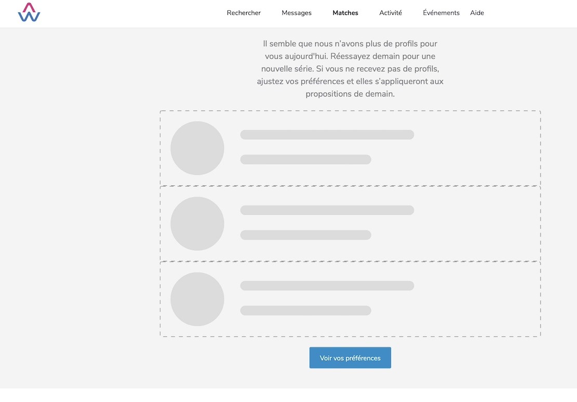Open the Aide help link
This screenshot has width=577, height=402.
click(x=477, y=13)
